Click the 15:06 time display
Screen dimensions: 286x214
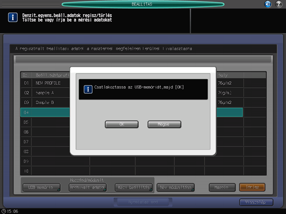(x=13, y=211)
